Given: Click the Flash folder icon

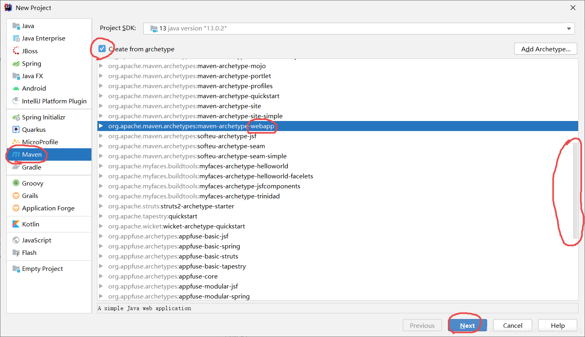Looking at the screenshot, I should click(16, 252).
